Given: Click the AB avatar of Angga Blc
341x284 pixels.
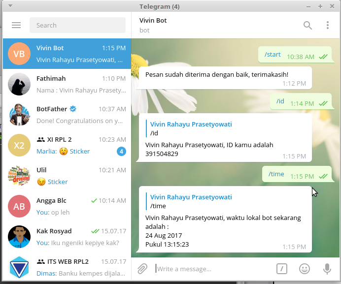Looking at the screenshot, I should 19,206.
